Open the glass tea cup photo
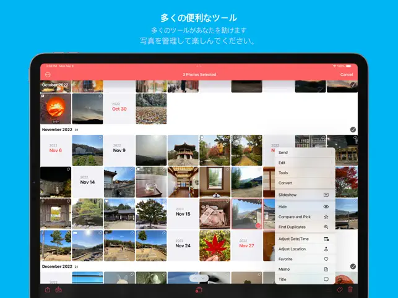Screen dimensions: 398x298 [x=151, y=182]
